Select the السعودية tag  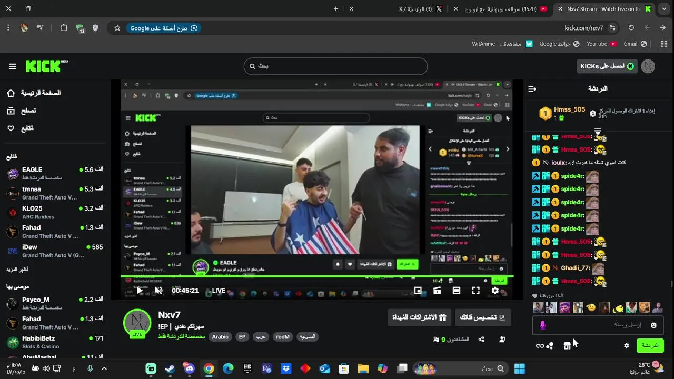(x=307, y=337)
